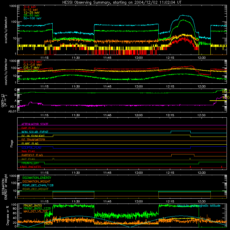The image size is (230, 230).
Task: Click the REAR_DEC_WEIGHT legend label
Action: tap(35, 189)
